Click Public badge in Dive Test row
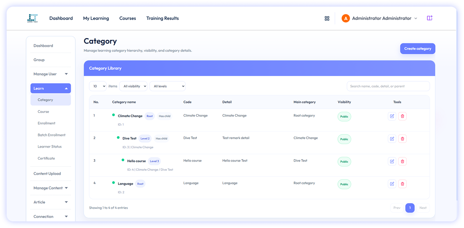Image resolution: width=464 pixels, height=228 pixels. pos(344,139)
